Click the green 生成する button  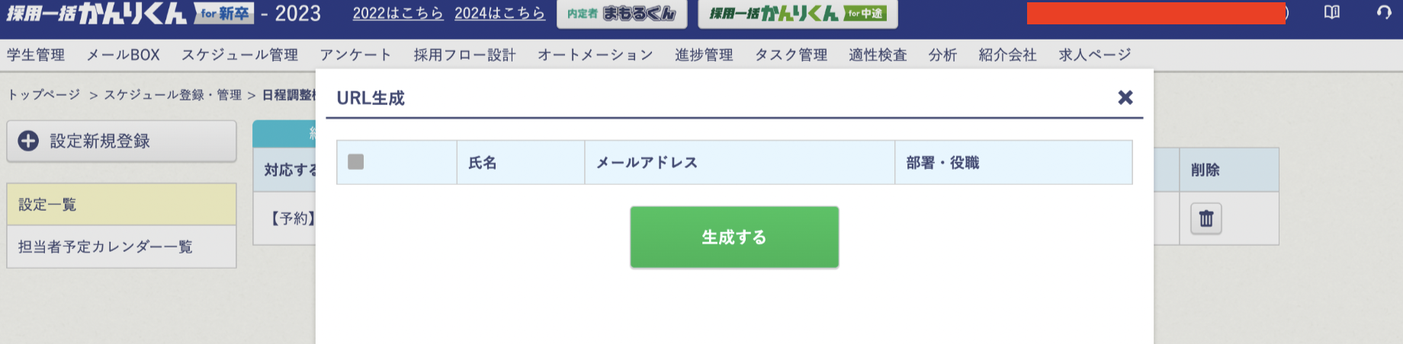[x=734, y=237]
